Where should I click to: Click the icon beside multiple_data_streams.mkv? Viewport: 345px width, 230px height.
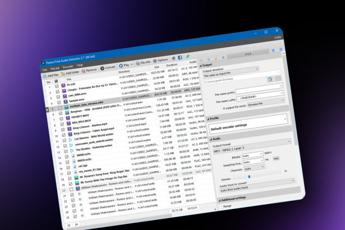[x=66, y=107]
